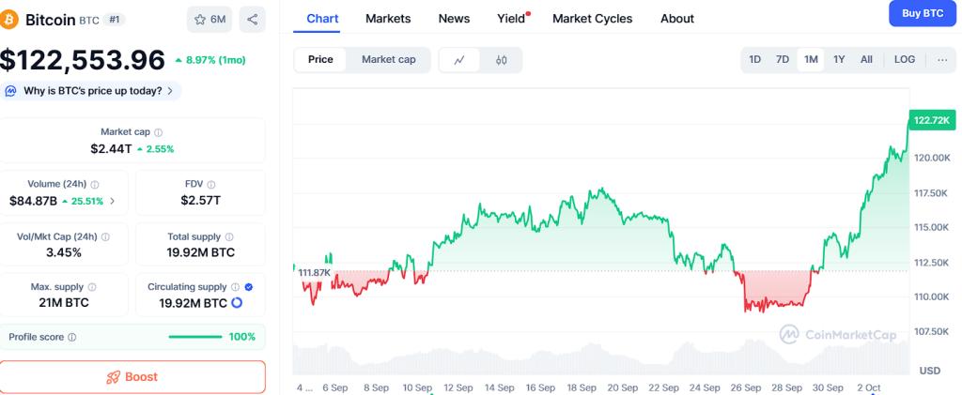Click the Circulating supply verified badge
Viewport: 962px width, 395px height.
tap(248, 287)
